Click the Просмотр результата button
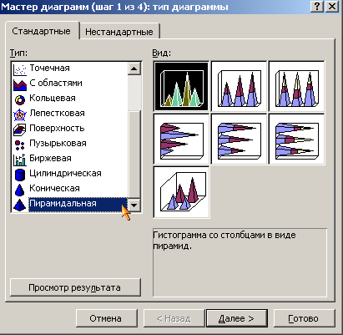This screenshot has width=343, height=335. tap(75, 287)
